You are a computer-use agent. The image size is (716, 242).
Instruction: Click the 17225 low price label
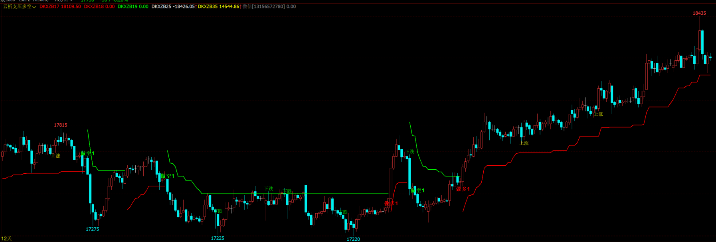coord(218,238)
